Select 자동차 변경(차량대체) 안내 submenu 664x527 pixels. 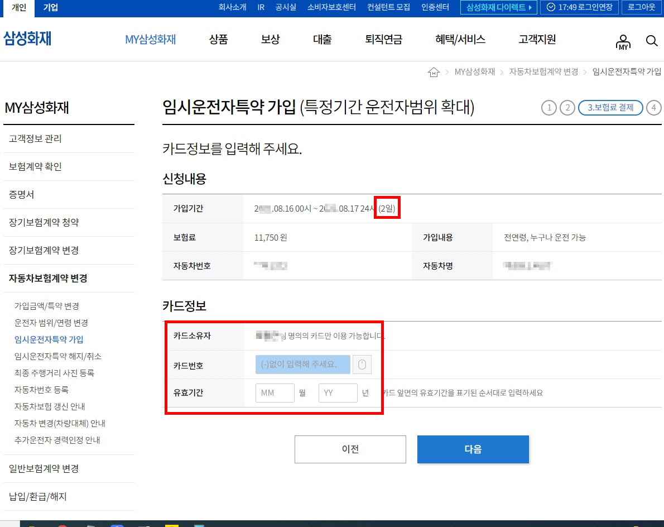(x=60, y=423)
